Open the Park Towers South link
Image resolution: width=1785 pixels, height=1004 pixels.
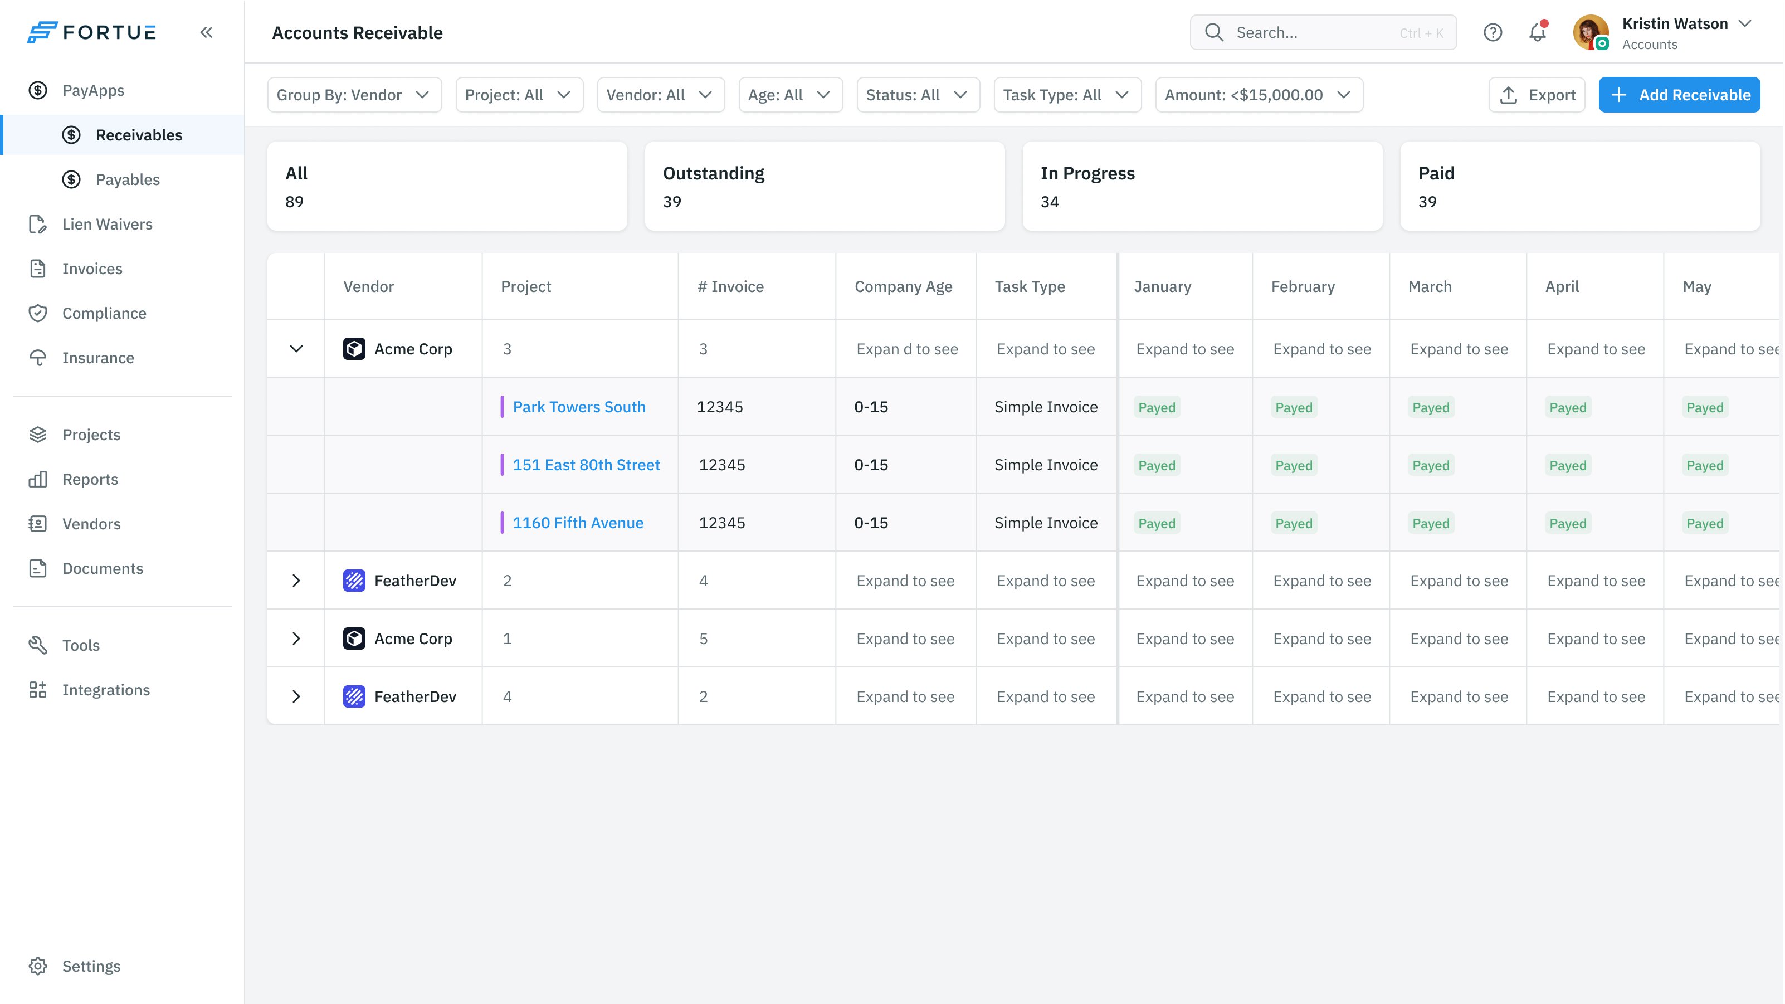[579, 407]
